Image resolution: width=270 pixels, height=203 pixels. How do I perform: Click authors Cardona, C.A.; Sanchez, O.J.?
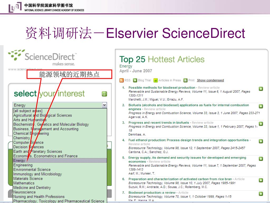[148, 152]
